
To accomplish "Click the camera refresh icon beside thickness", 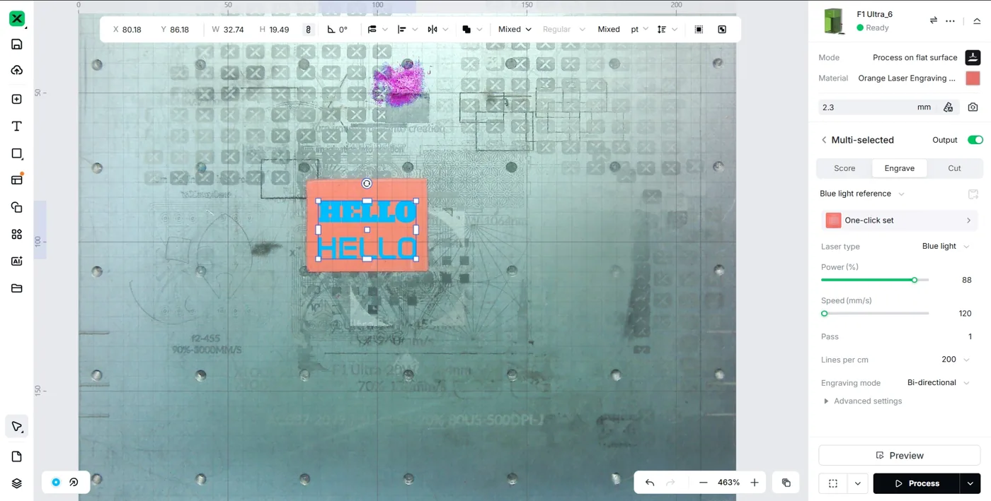I will tap(973, 107).
